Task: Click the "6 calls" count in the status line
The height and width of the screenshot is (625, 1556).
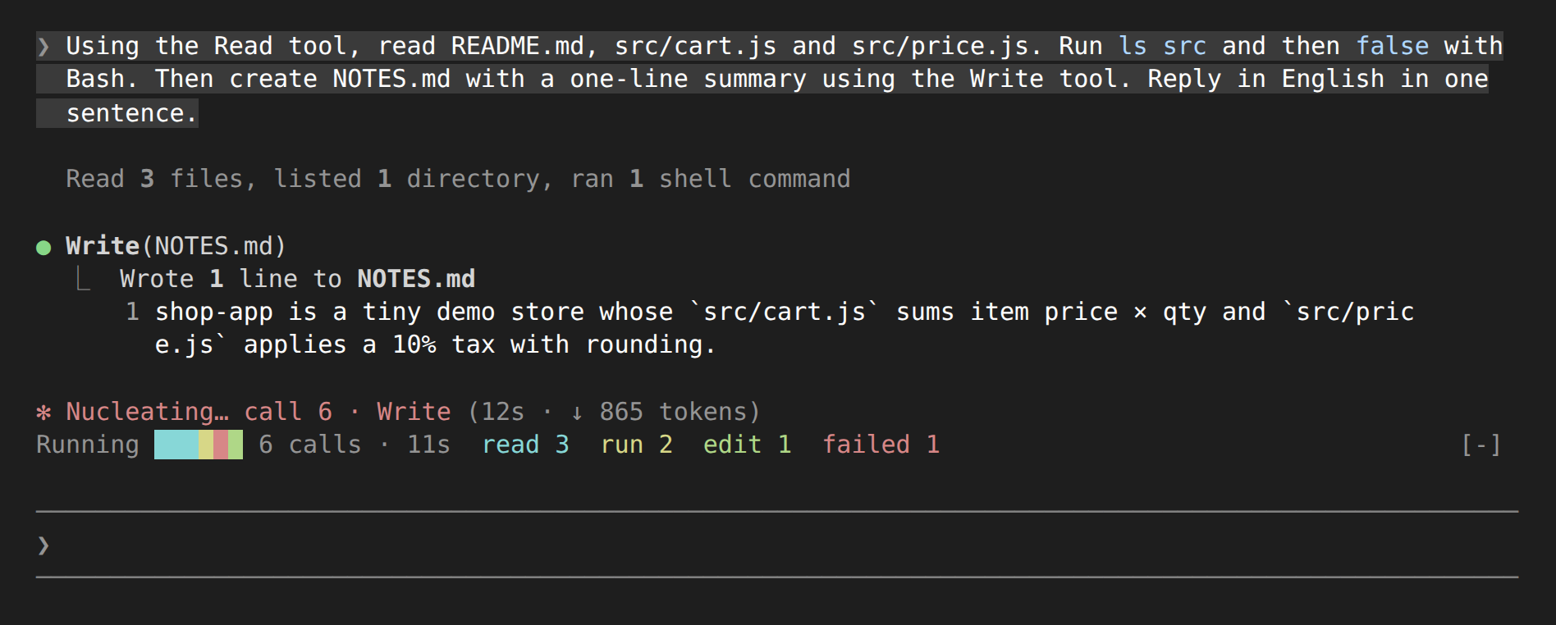Action: tap(309, 445)
